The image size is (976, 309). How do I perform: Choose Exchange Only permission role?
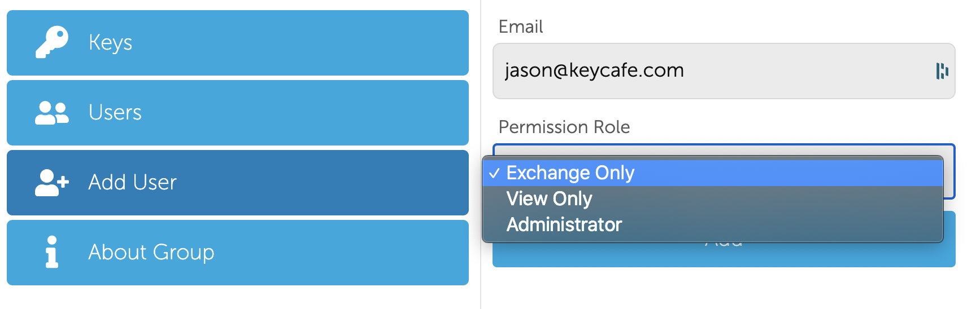click(x=713, y=173)
